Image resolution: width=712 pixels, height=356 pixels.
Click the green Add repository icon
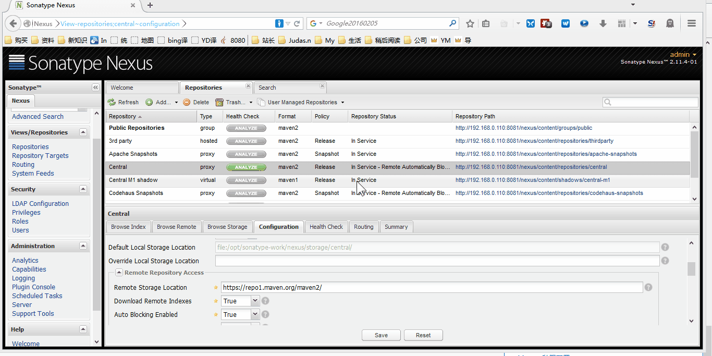[149, 102]
